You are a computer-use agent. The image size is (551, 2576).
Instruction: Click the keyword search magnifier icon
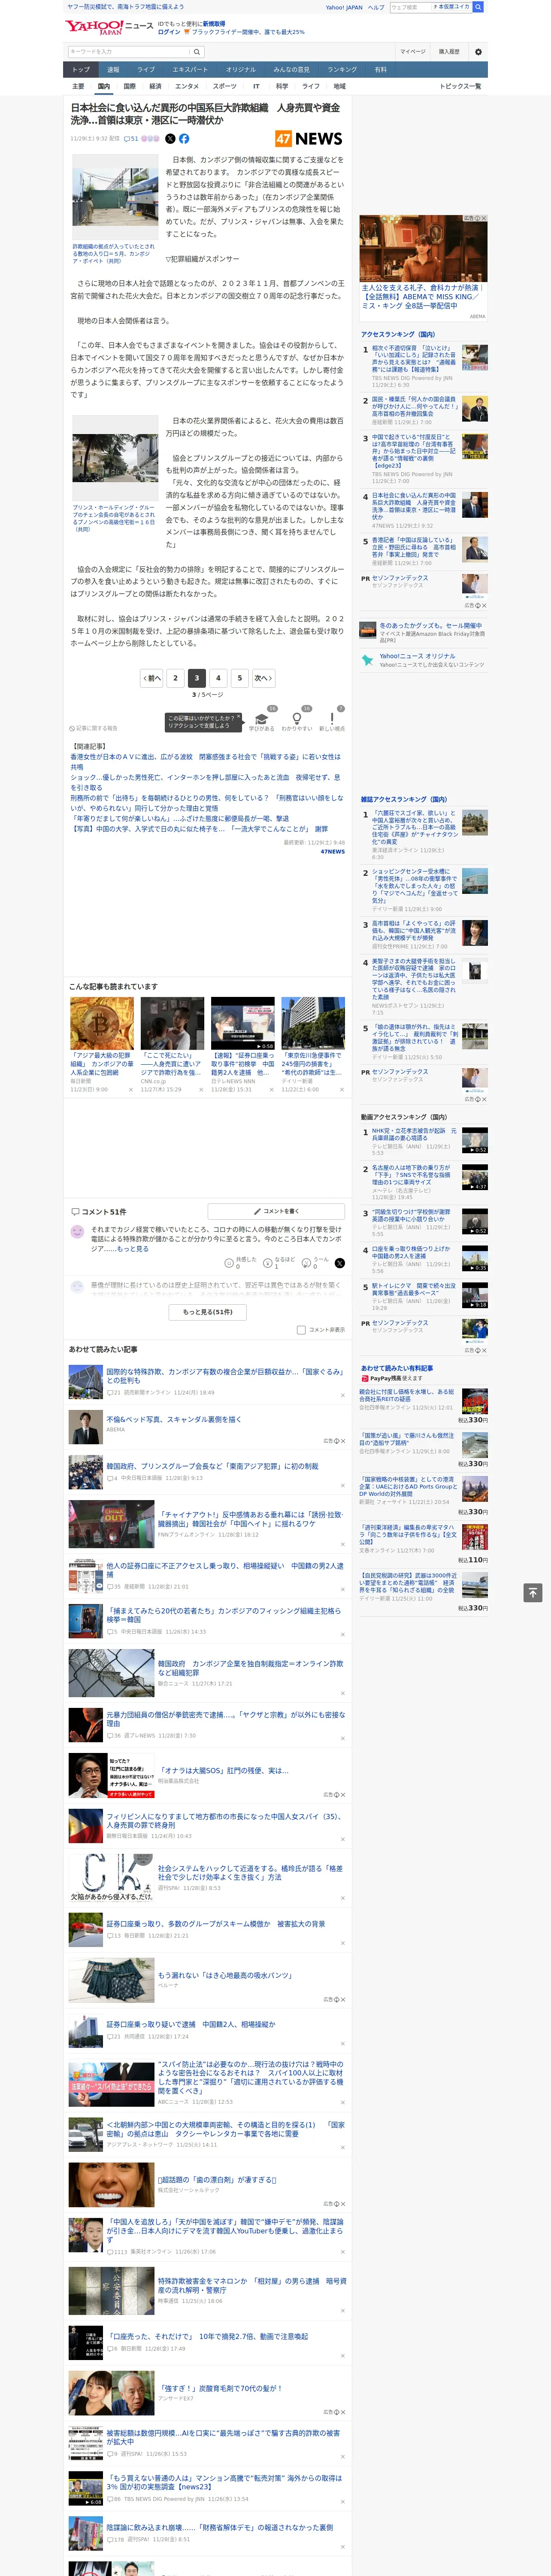[197, 52]
